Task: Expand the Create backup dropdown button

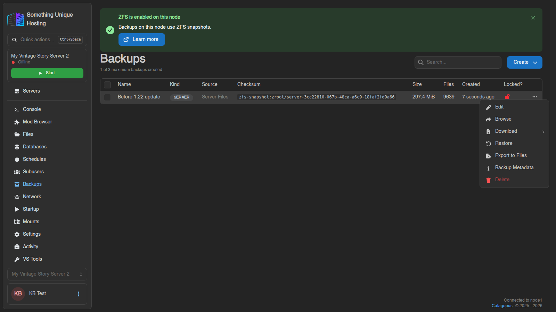Action: 525,62
